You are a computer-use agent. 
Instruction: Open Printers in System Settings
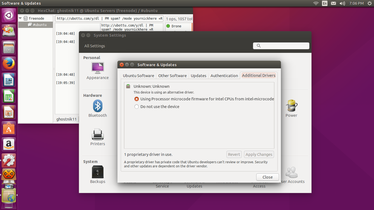tap(98, 137)
